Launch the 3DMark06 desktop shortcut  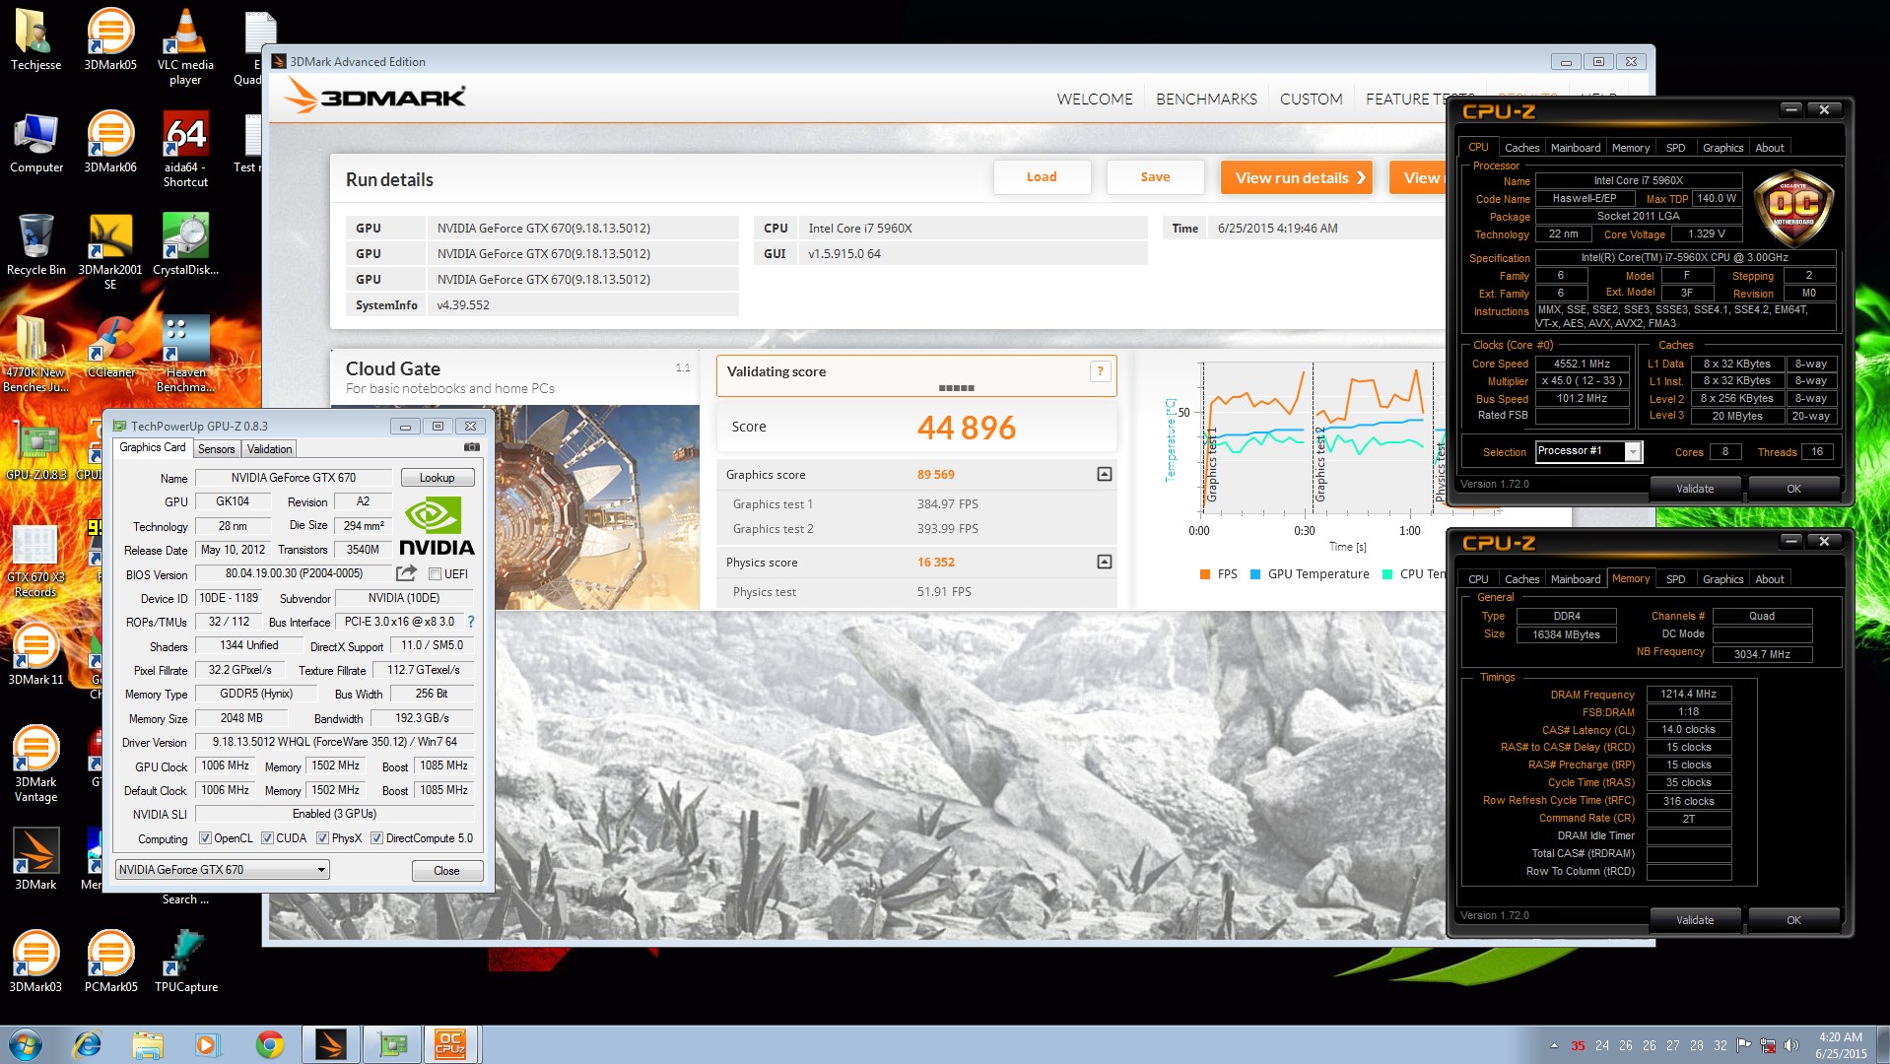110,143
